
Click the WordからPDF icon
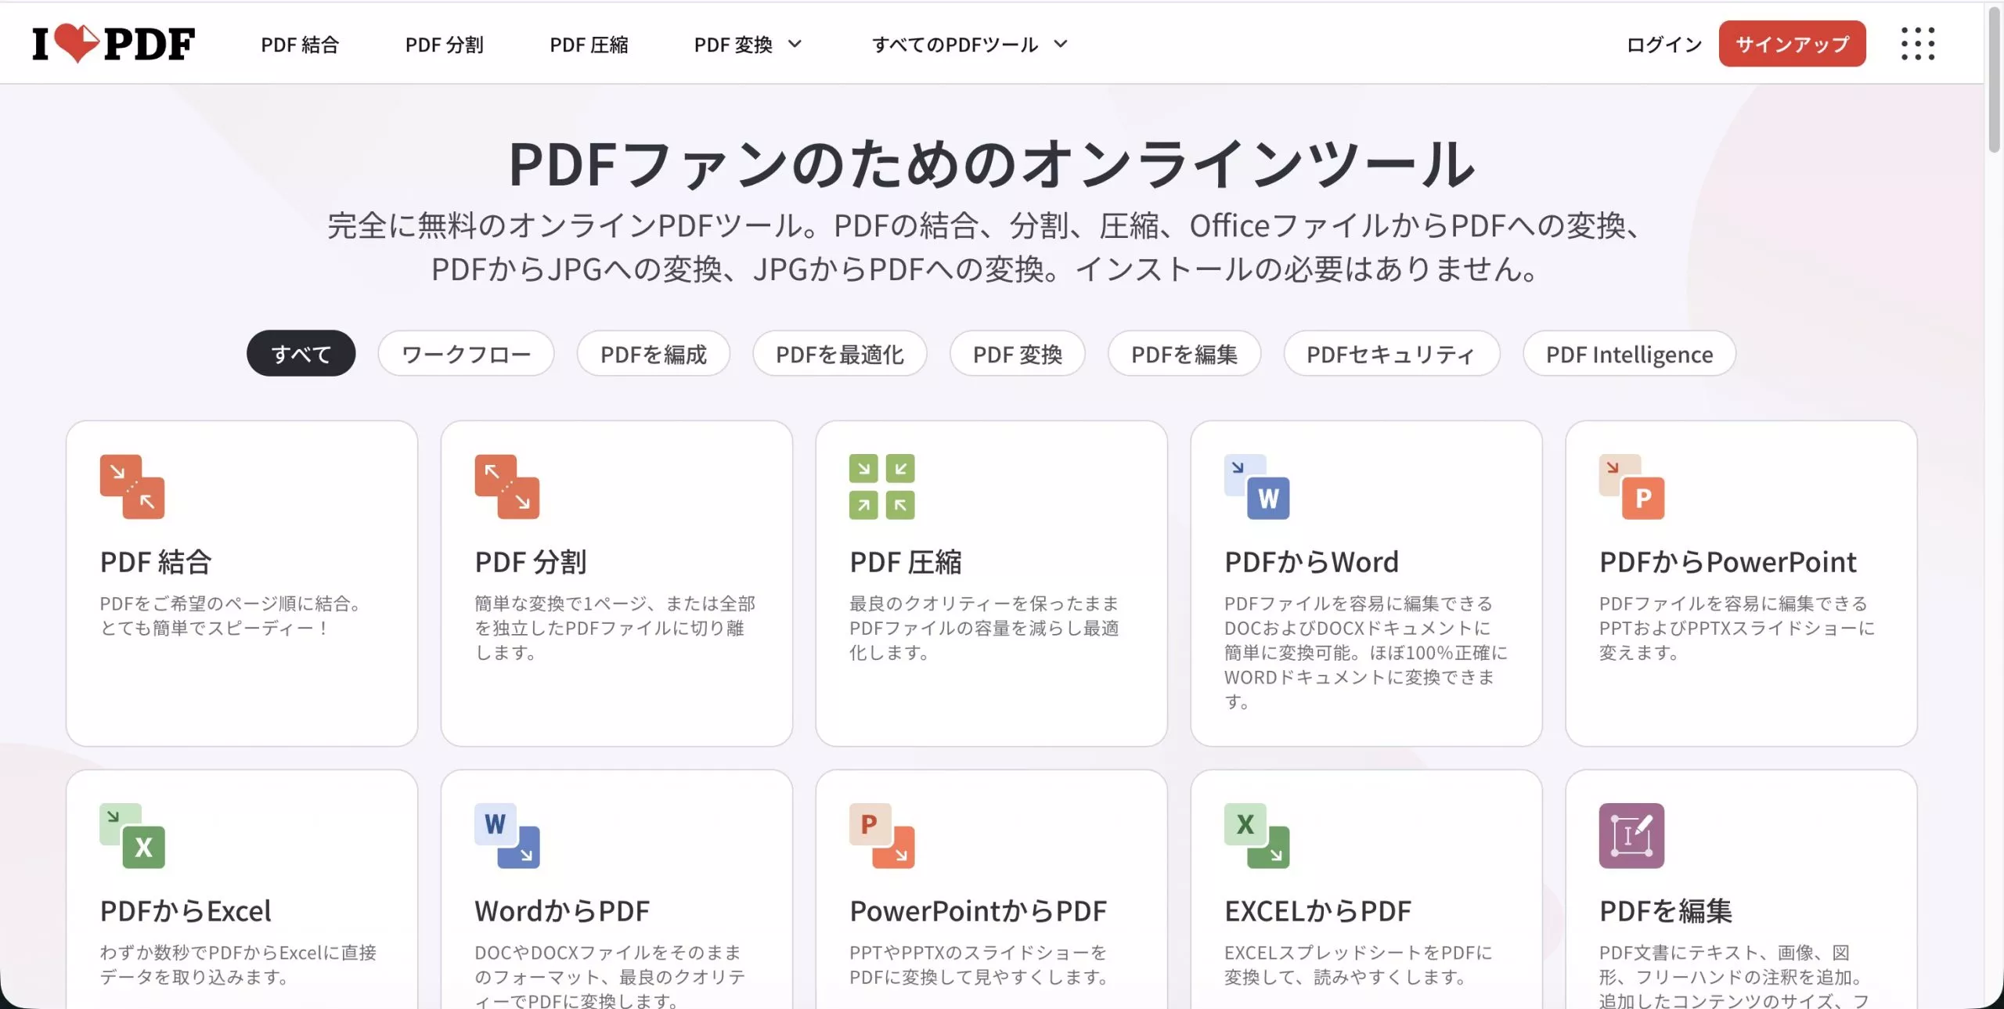[x=507, y=835]
